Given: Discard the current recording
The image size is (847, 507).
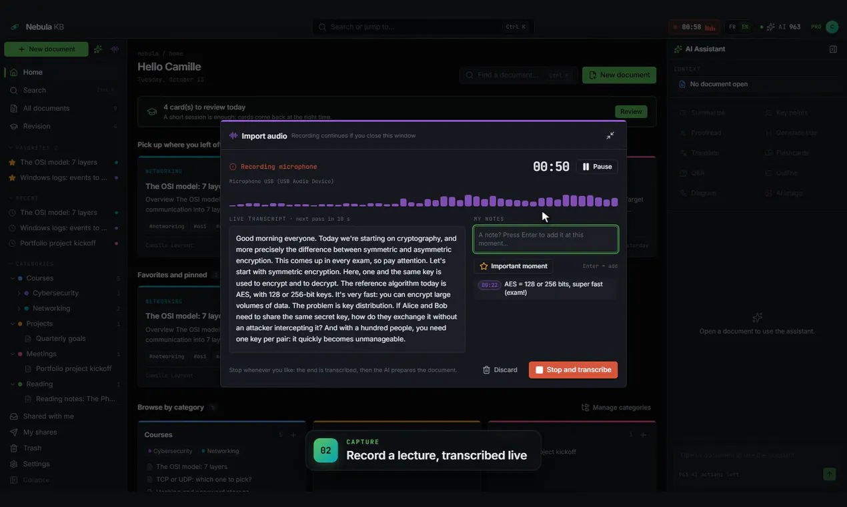Looking at the screenshot, I should [x=500, y=370].
